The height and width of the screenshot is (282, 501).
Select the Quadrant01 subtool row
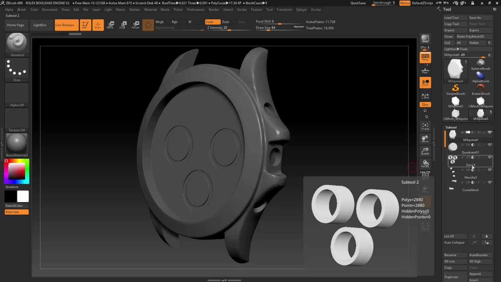tap(470, 148)
